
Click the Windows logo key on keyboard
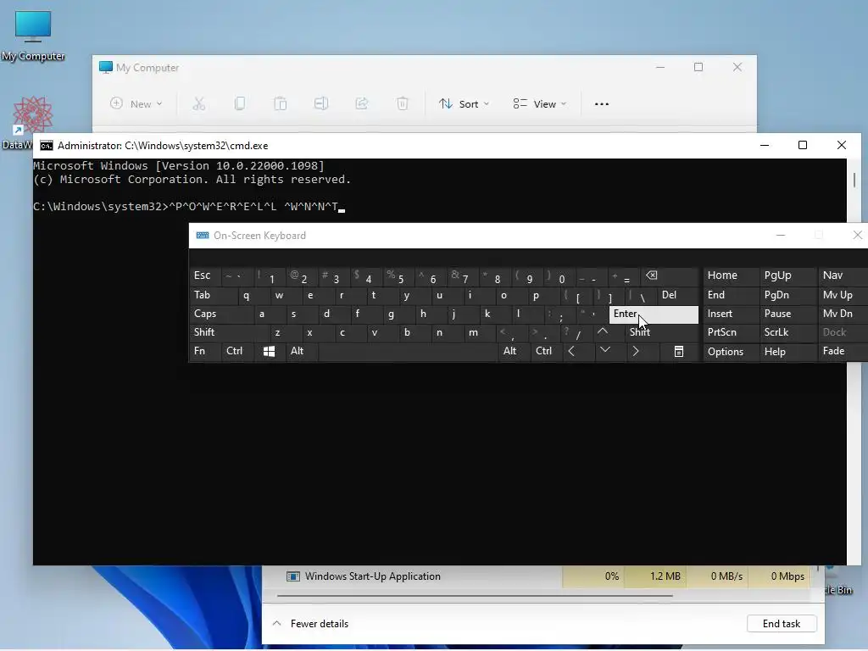point(269,351)
